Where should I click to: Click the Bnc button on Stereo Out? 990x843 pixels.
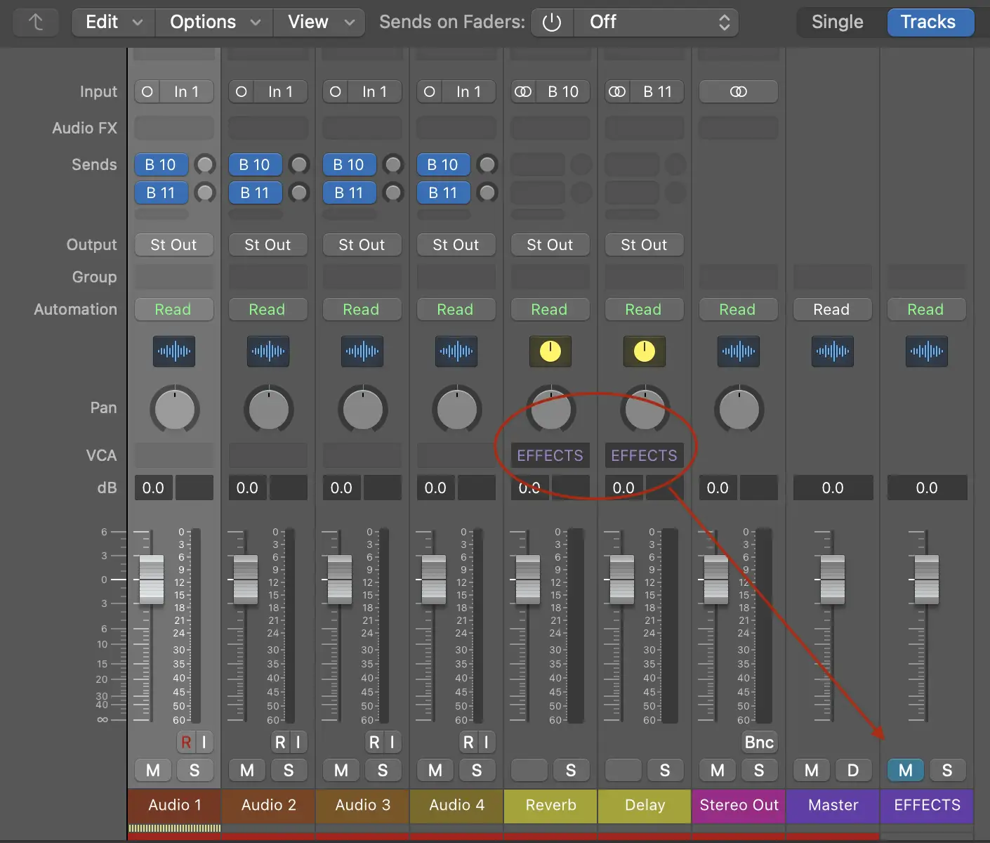[758, 742]
